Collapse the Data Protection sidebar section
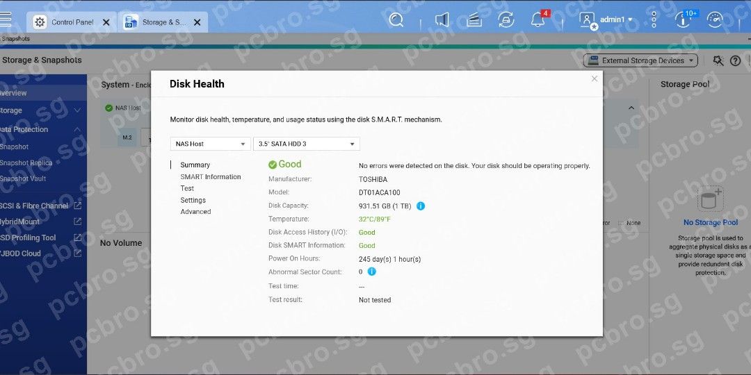Screen dimensions: 751x375 point(77,130)
